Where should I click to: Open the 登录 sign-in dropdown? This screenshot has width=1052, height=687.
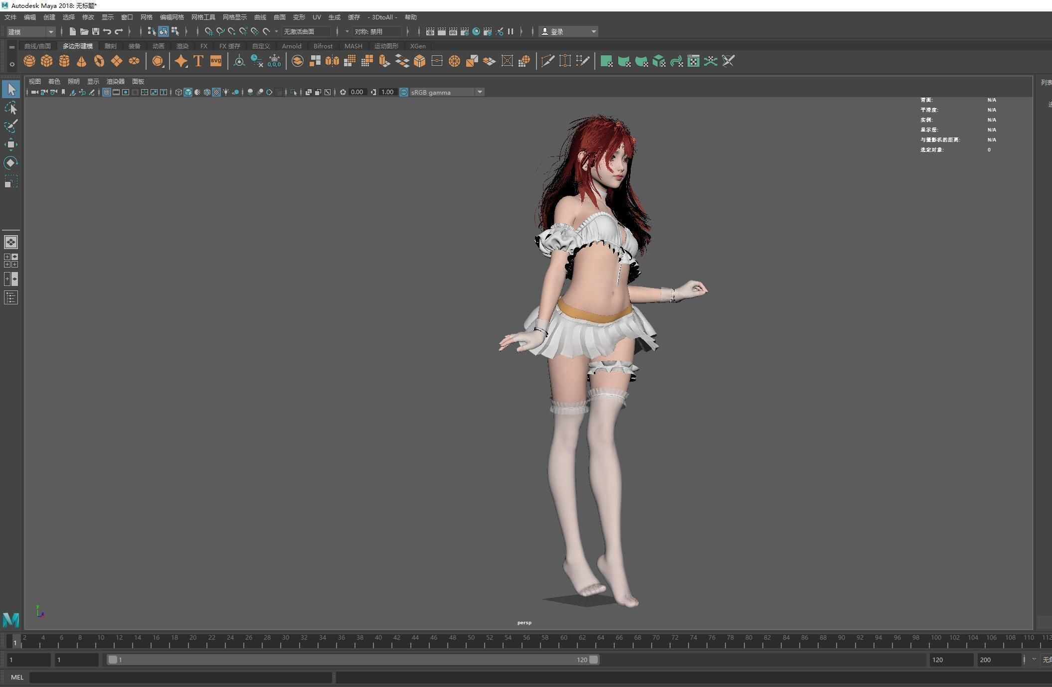[x=568, y=31]
